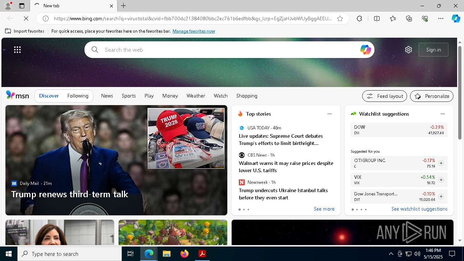Image resolution: width=464 pixels, height=261 pixels.
Task: Click the msn logo
Action: tap(17, 95)
